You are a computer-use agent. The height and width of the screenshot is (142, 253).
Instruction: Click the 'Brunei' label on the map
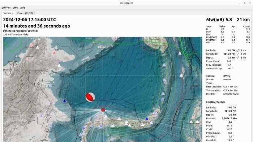[x=8, y=70]
